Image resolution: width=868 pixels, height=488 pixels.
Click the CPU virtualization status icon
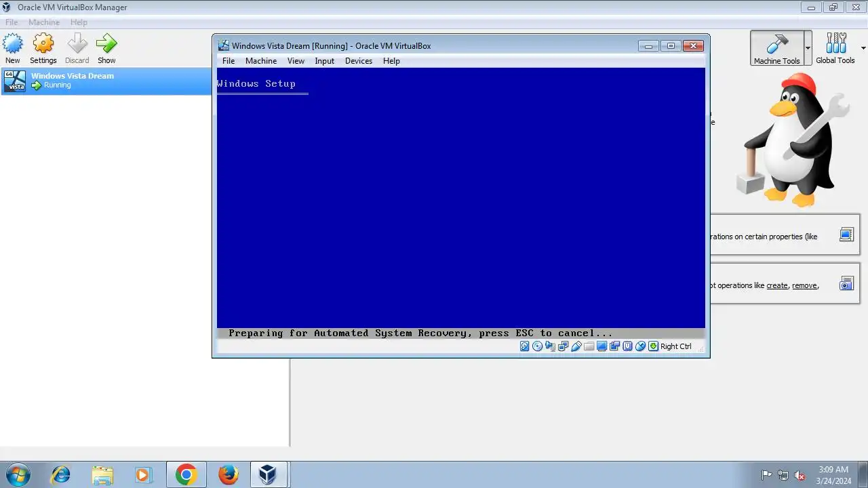[627, 346]
